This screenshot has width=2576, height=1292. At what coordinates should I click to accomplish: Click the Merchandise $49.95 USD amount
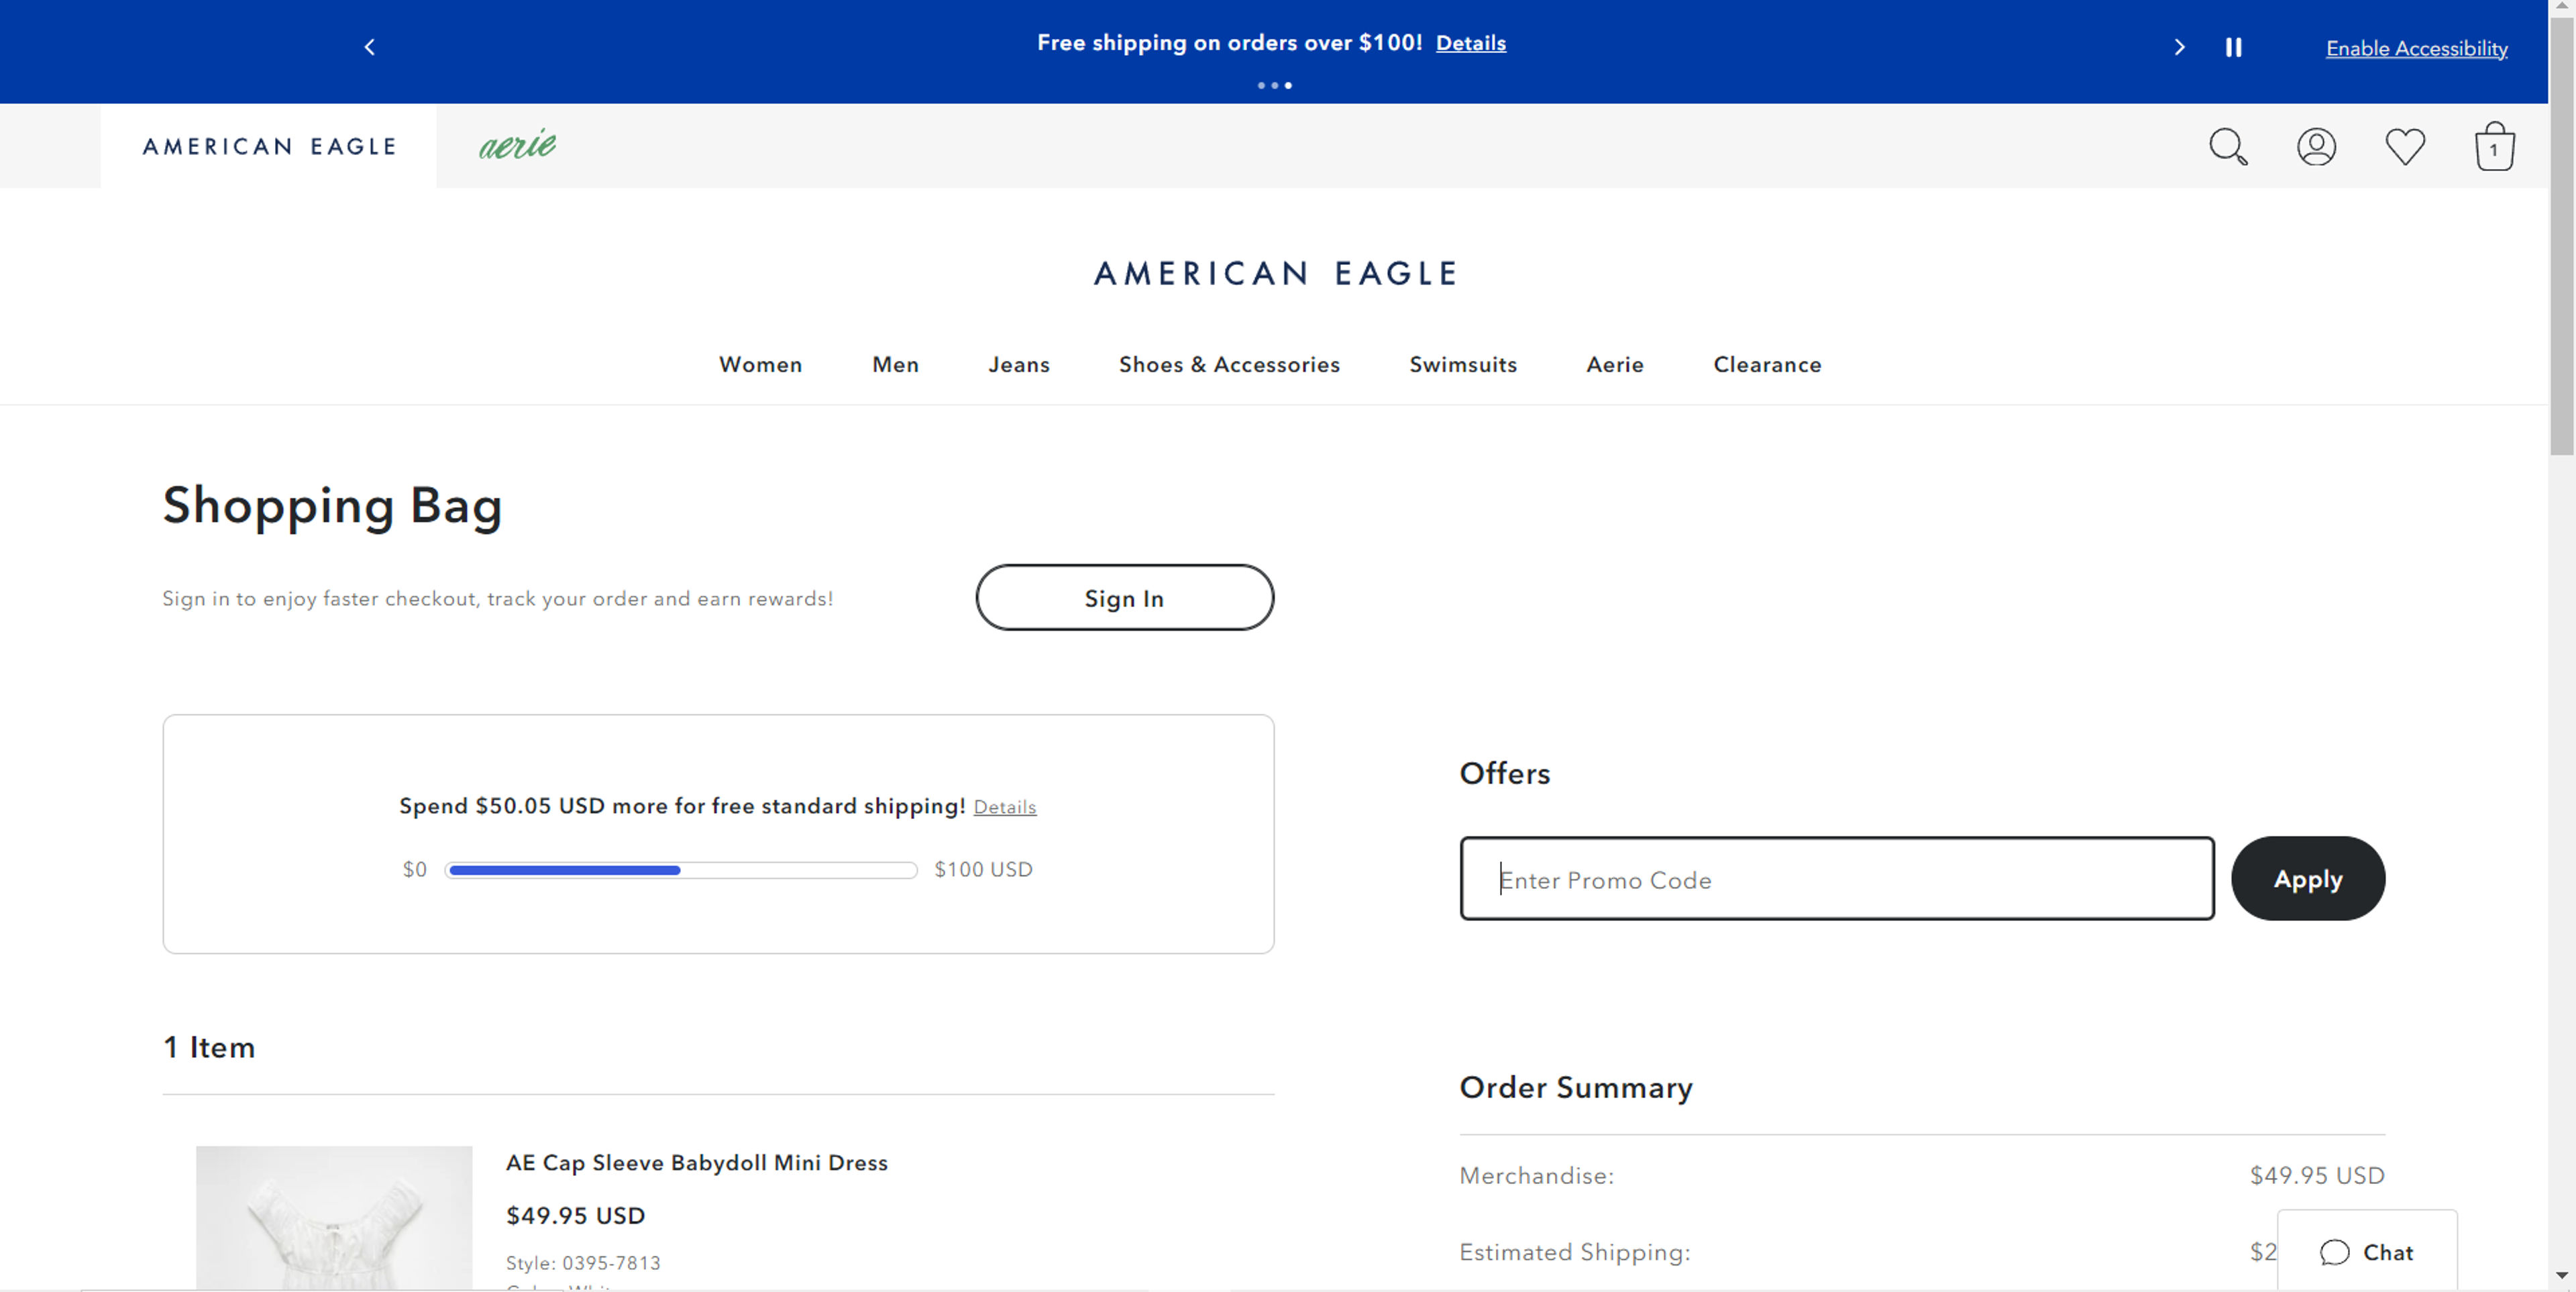click(x=2316, y=1176)
